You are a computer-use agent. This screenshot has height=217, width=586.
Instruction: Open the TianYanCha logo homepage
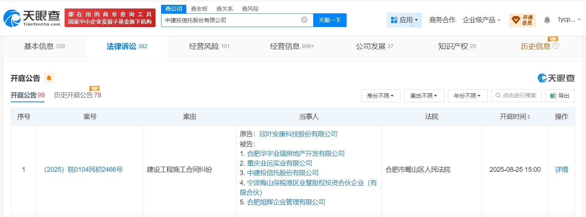tap(32, 18)
